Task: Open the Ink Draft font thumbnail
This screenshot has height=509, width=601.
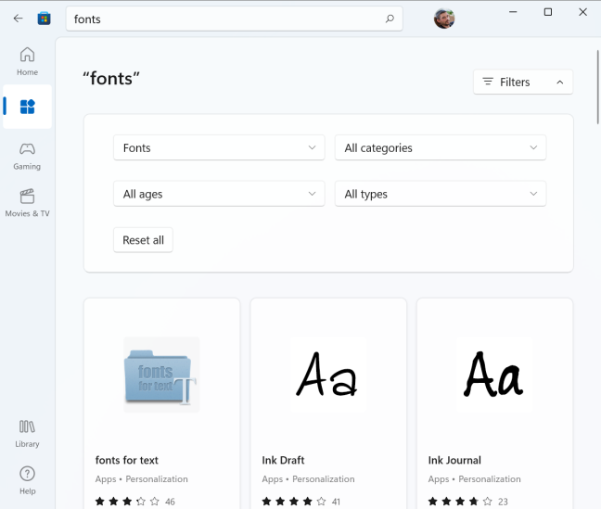Action: coord(328,375)
